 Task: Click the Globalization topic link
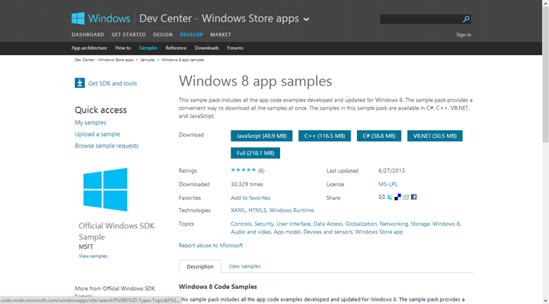pos(361,224)
